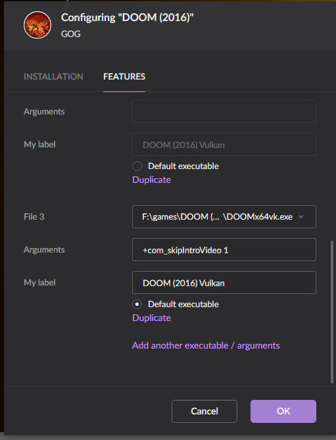The image size is (336, 440).
Task: Click the DOOM game icon thumbnail
Action: point(37,25)
